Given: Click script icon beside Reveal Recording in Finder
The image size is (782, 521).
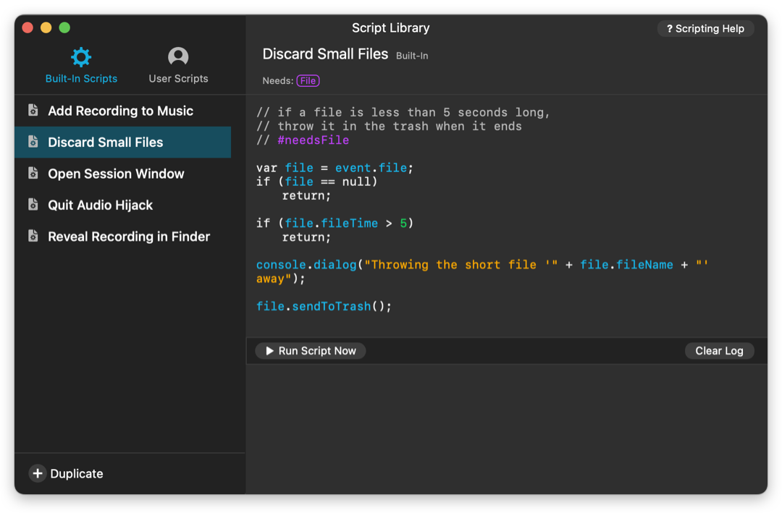Looking at the screenshot, I should tap(33, 236).
